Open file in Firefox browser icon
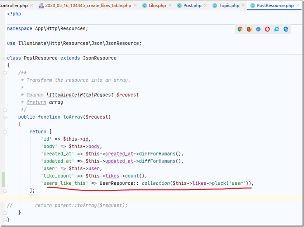304x227 pixels. click(249, 29)
